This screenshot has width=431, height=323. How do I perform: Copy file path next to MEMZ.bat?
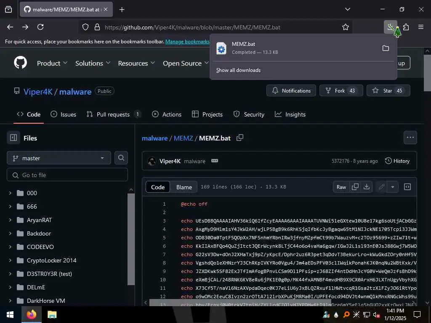(240, 138)
